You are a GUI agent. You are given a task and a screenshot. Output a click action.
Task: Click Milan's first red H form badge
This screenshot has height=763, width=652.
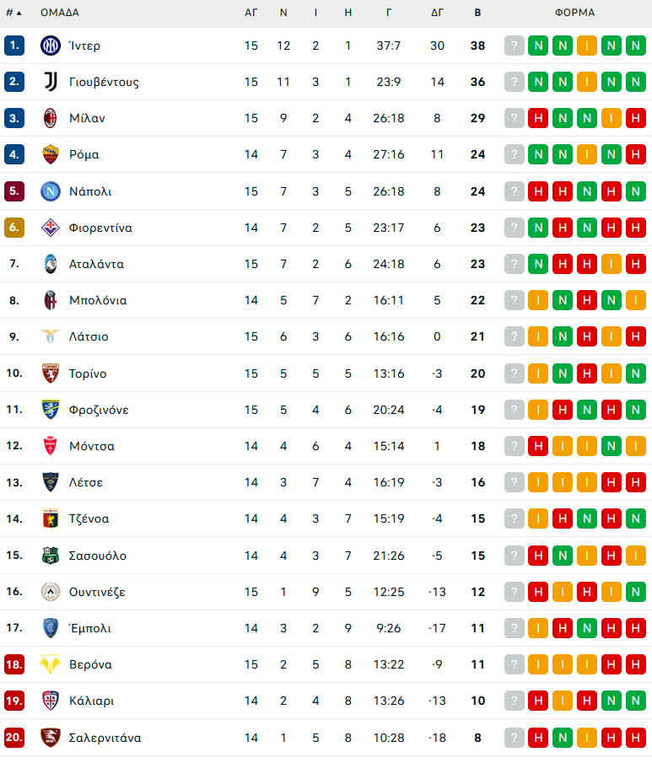coord(538,118)
